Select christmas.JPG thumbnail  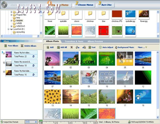click(x=117, y=15)
